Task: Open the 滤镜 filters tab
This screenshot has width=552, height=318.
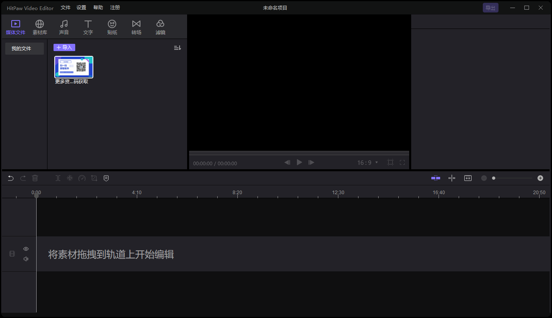Action: (161, 27)
